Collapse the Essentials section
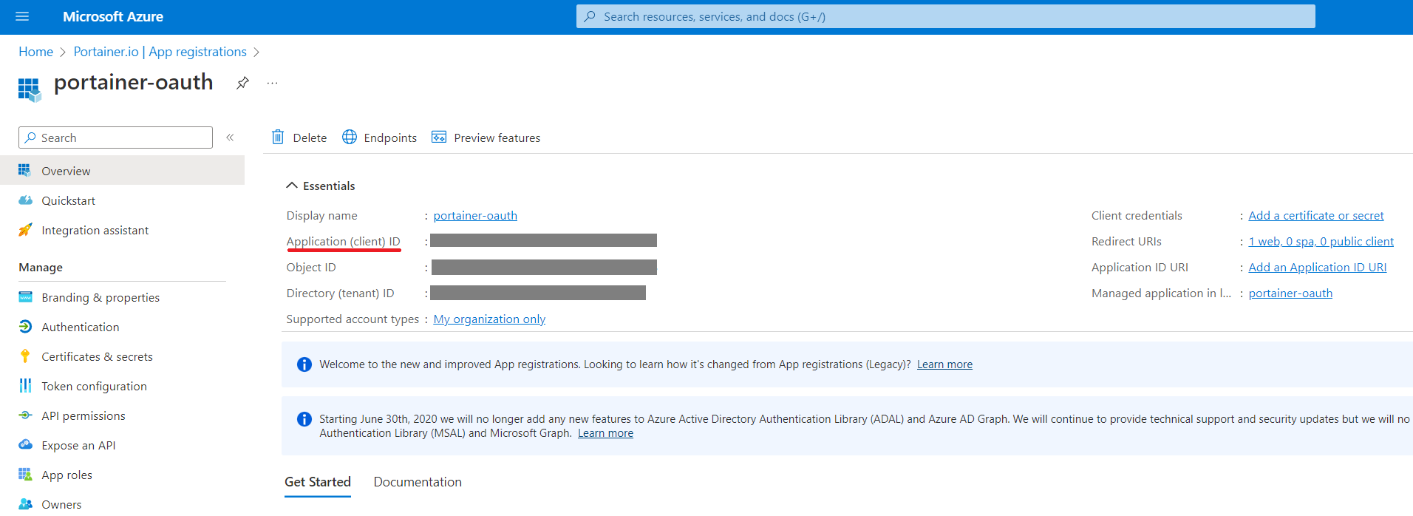The image size is (1413, 516). coord(292,186)
